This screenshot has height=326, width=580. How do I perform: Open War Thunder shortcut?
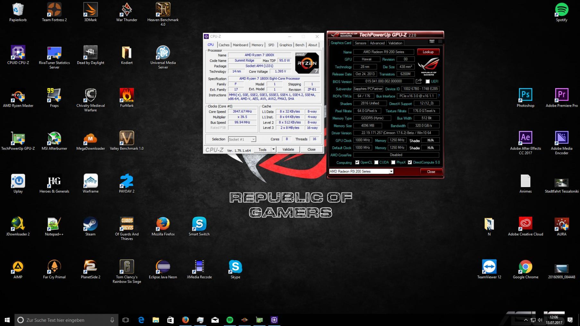127,12
